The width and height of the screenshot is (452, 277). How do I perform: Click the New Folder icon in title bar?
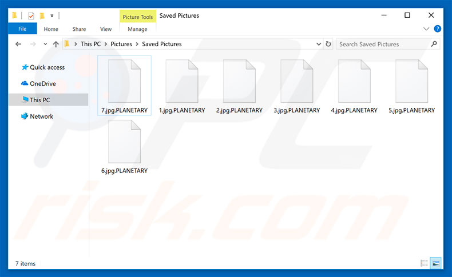42,15
